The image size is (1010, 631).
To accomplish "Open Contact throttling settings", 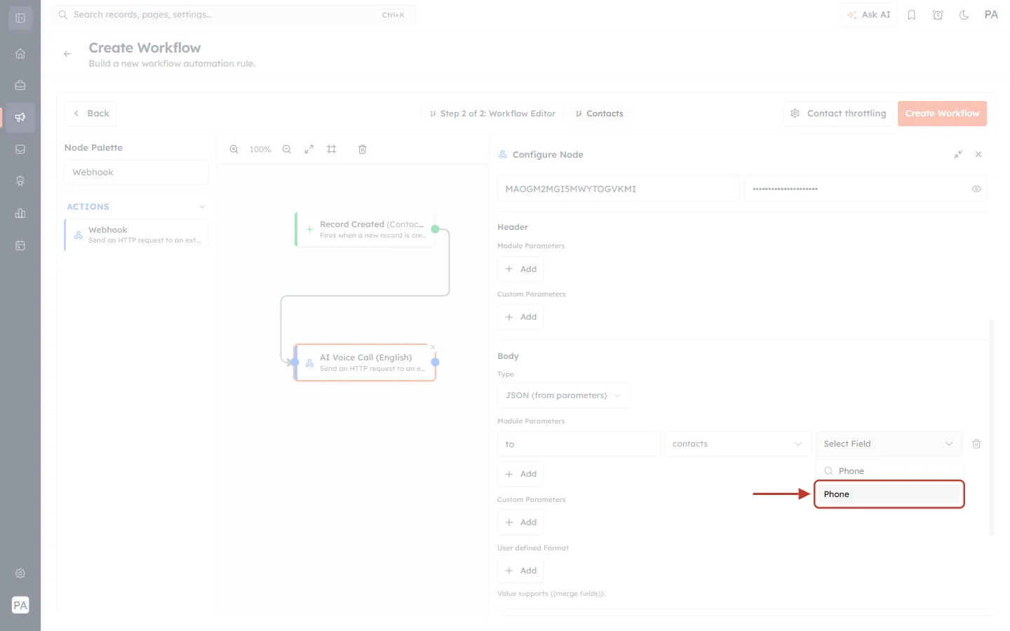I will 838,114.
